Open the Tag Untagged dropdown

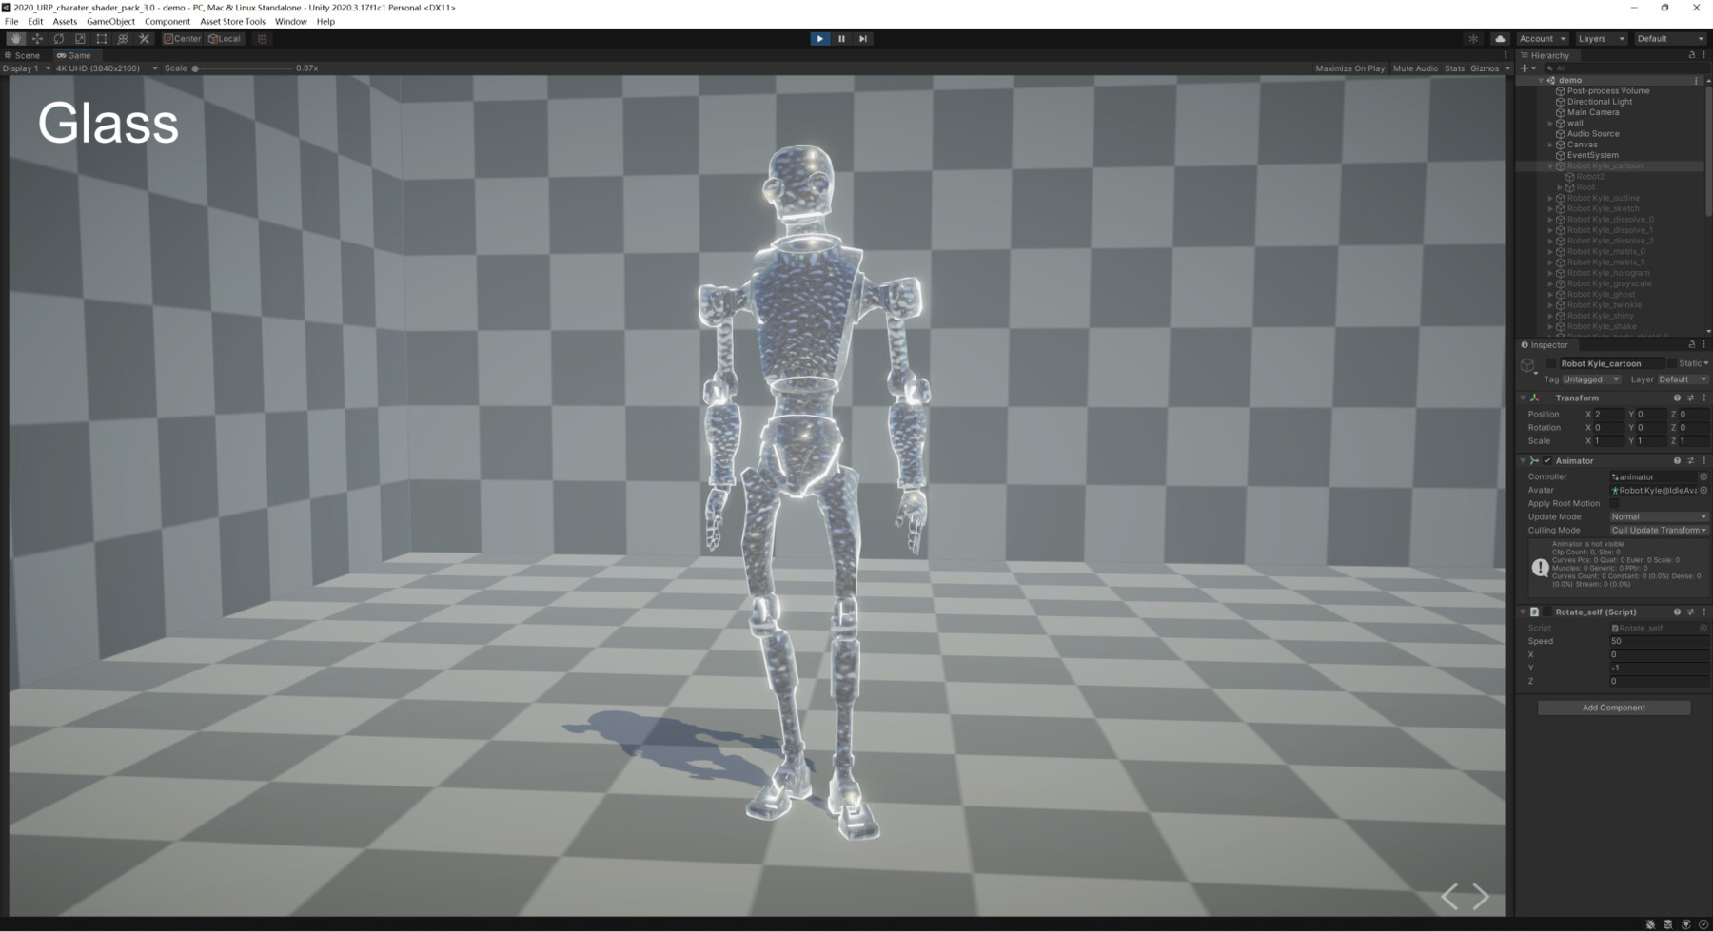tap(1591, 379)
